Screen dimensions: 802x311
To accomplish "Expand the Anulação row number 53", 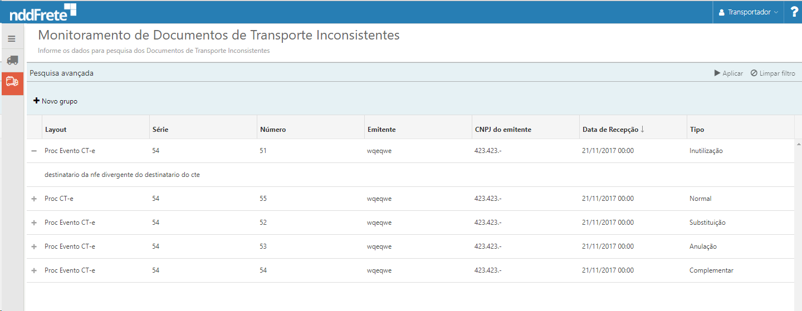I will click(x=34, y=246).
